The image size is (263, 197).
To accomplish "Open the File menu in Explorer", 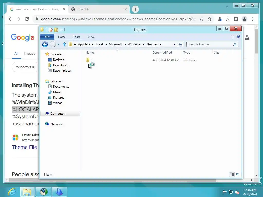I will pyautogui.click(x=47, y=37).
